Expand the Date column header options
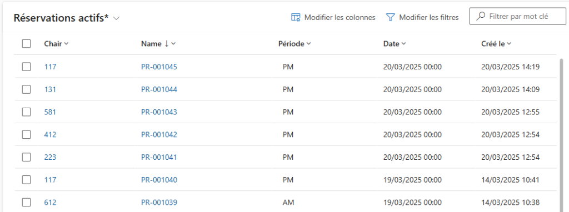Viewport: 569px width, 212px height. tap(395, 44)
